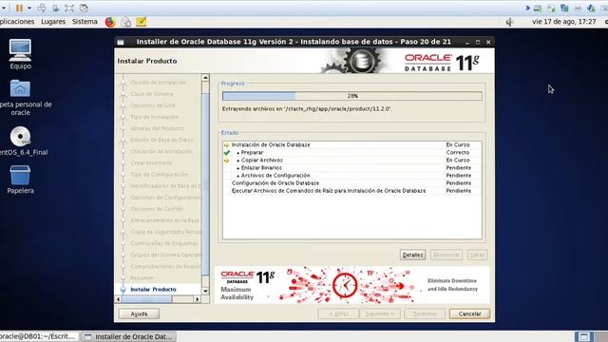Open the notes launcher in the panel
This screenshot has height=342, width=608.
(142, 22)
